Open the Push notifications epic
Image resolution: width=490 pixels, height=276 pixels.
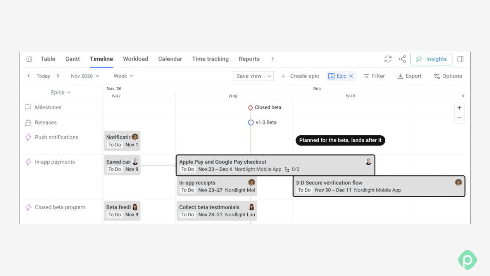[57, 137]
